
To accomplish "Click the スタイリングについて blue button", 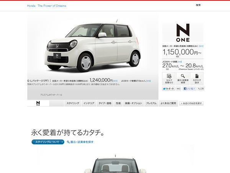I will [x=48, y=142].
